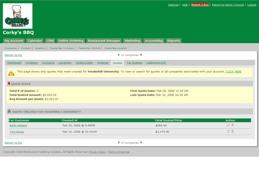Click the bottom next-company arrow
This screenshot has height=194, width=259.
[x=141, y=142]
